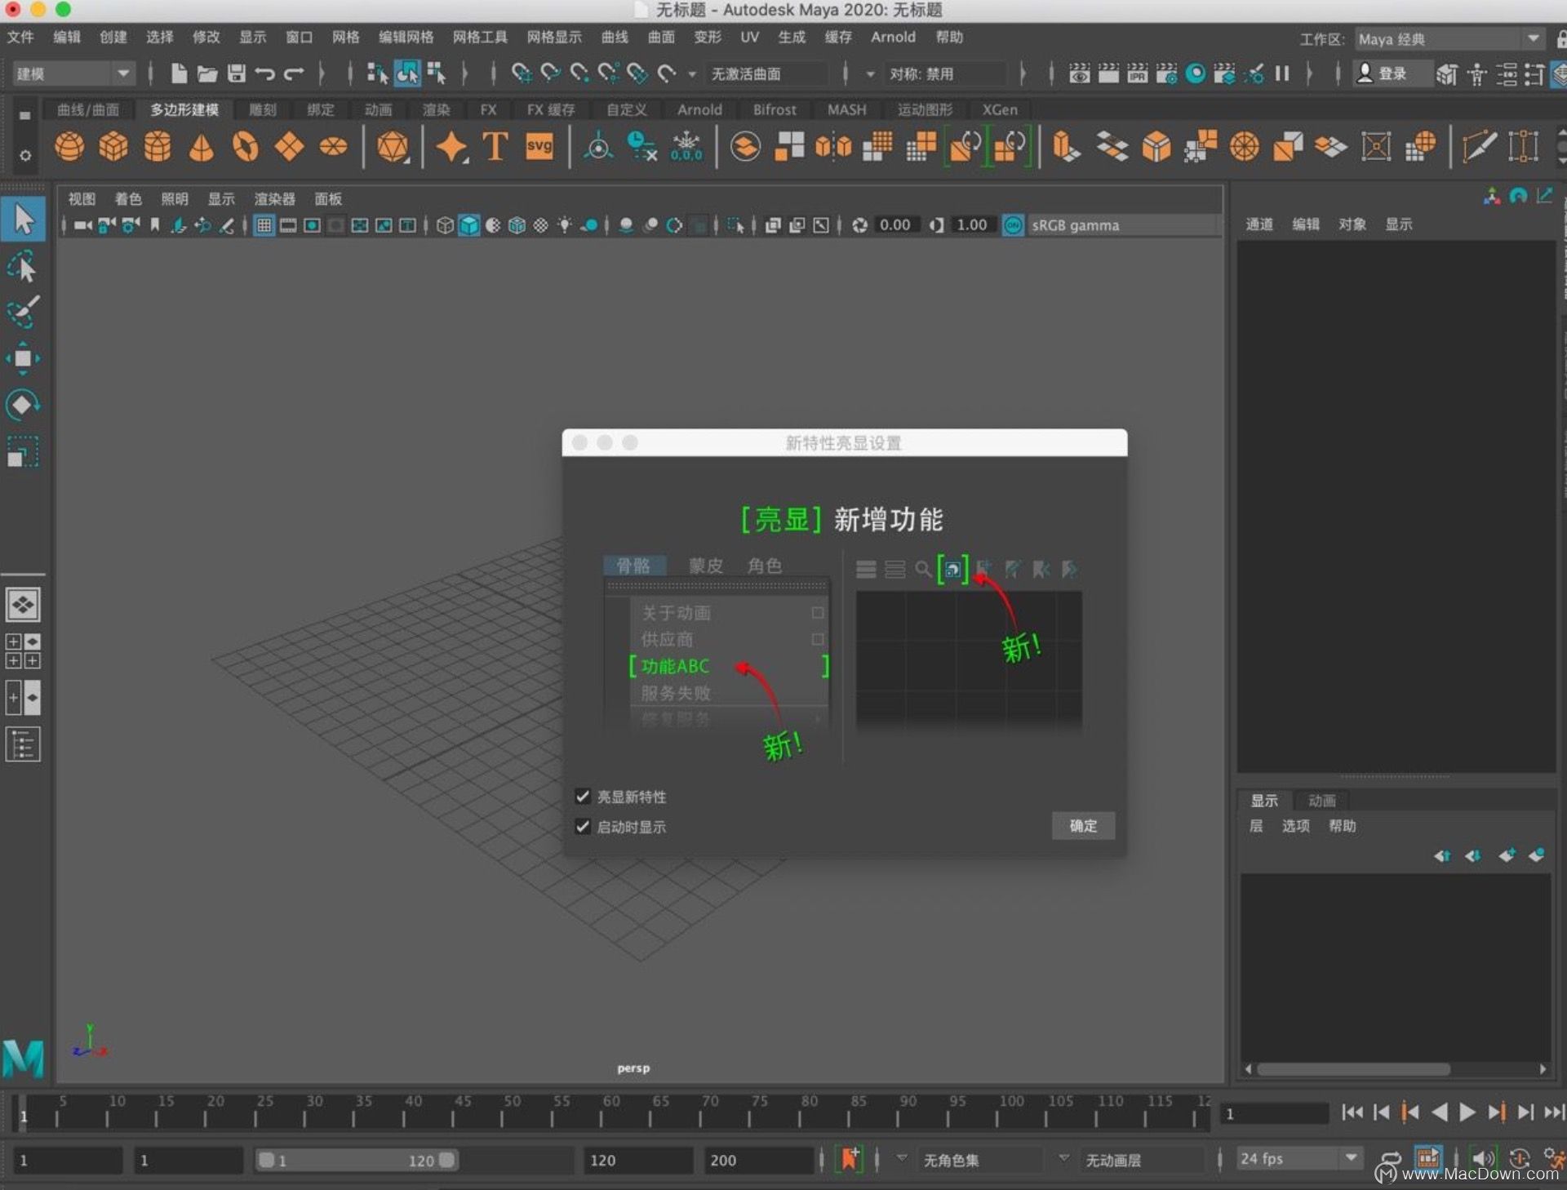Screen dimensions: 1567x1190
Task: Switch to the 多边形建模 shelf tab
Action: (184, 109)
